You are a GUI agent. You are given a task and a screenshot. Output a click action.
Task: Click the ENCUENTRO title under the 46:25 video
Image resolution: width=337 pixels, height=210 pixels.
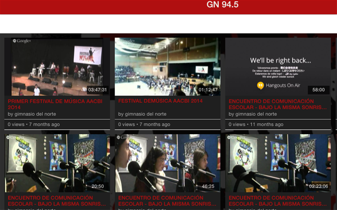pos(167,201)
